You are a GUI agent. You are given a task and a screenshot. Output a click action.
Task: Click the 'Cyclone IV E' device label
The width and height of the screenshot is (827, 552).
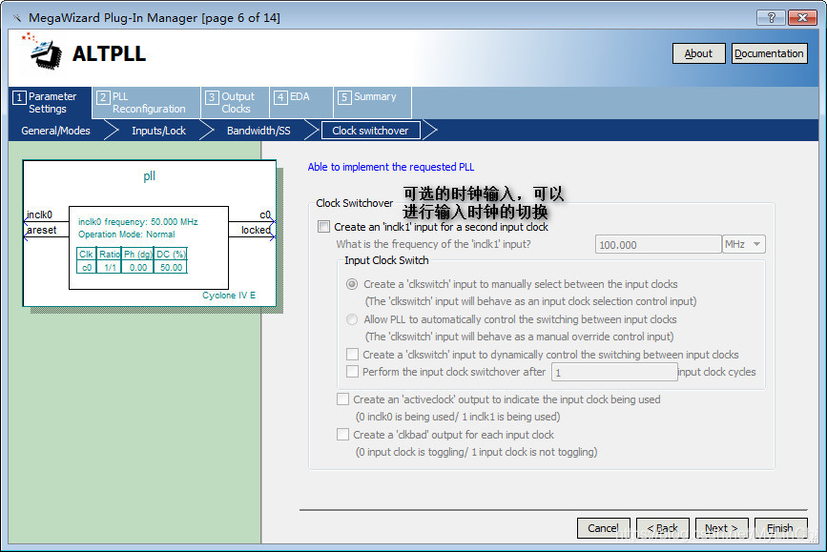[229, 296]
